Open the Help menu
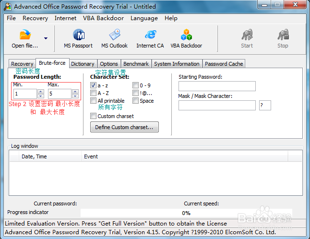This screenshot has width=310, height=239. click(171, 18)
